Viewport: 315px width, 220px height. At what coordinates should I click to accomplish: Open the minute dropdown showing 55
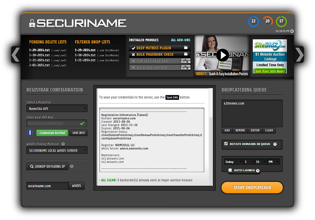coord(261,162)
